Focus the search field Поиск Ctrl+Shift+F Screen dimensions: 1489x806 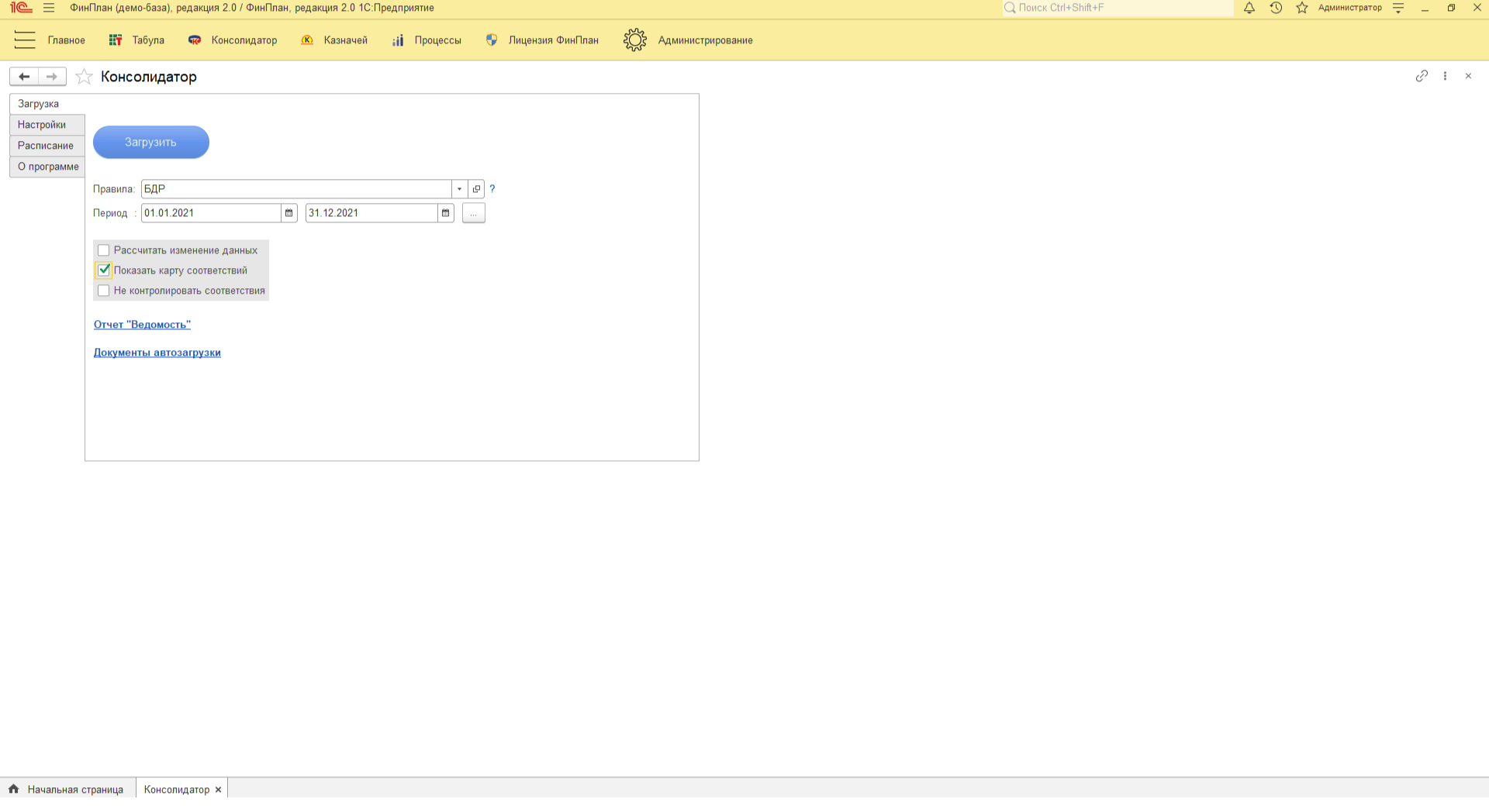pyautogui.click(x=1118, y=8)
